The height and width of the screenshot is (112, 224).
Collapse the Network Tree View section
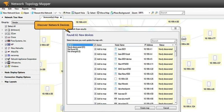coord(2,17)
